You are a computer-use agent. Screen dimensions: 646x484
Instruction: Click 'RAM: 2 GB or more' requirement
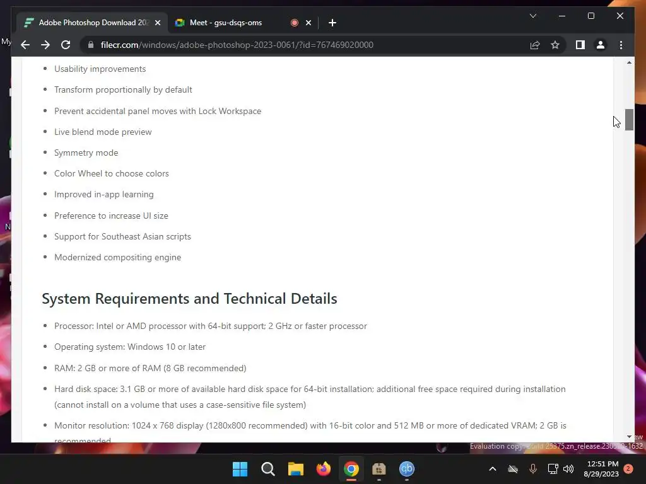(x=150, y=368)
